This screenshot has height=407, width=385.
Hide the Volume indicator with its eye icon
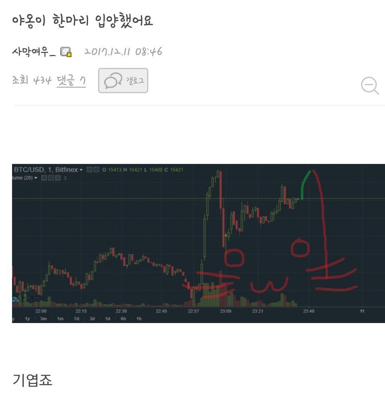(x=44, y=178)
